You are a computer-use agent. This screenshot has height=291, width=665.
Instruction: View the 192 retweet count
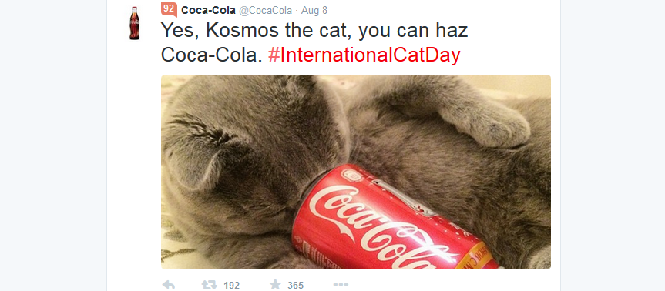232,285
